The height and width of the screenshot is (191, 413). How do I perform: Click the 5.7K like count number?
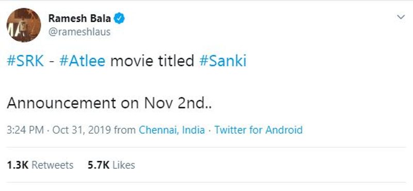click(99, 165)
